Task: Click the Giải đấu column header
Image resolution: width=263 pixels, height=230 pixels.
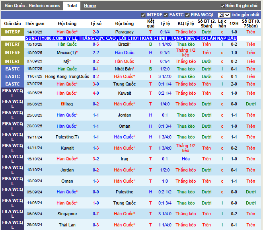Action: 12,23
